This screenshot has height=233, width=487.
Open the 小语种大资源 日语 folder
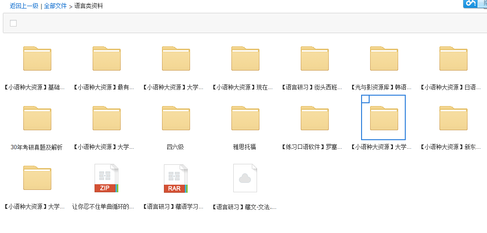453,58
